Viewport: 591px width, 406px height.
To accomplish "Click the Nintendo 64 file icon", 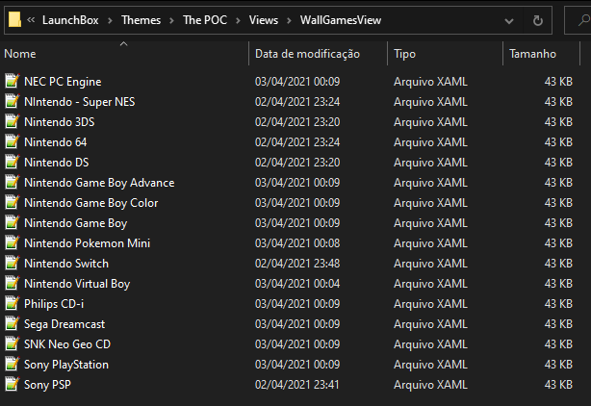I will pos(13,142).
